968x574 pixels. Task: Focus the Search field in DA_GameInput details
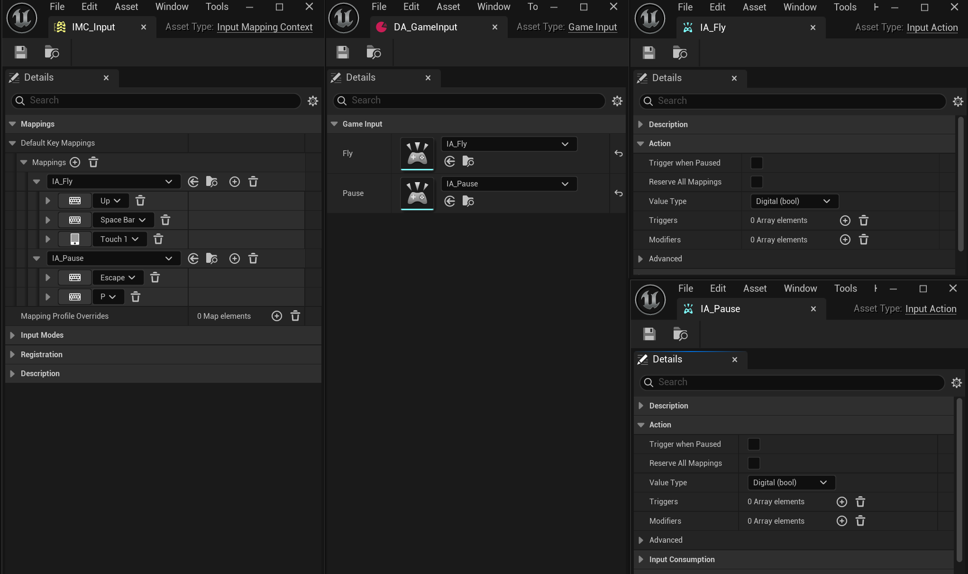[x=469, y=101]
